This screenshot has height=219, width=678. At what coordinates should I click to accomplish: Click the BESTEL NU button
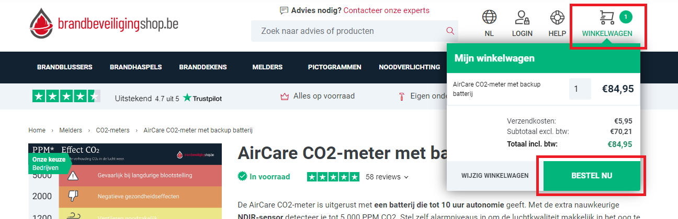[592, 176]
